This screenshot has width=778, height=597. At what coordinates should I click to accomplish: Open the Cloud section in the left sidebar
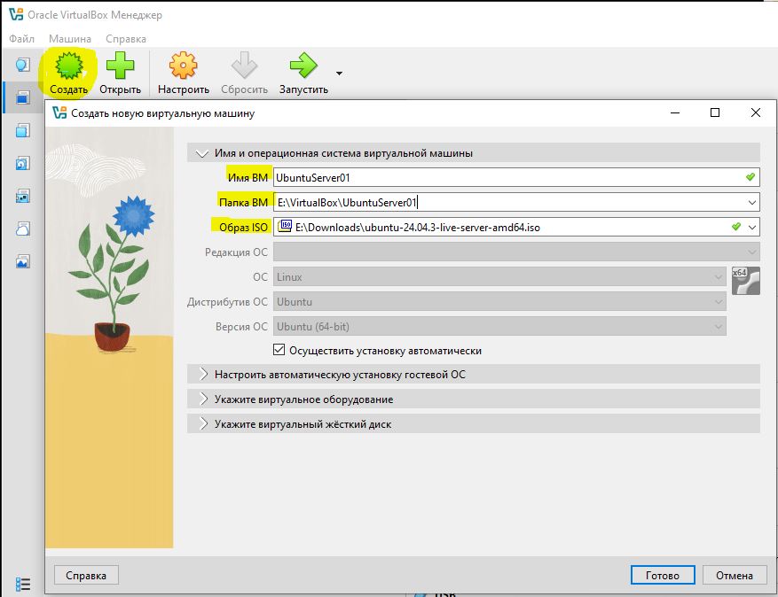point(23,229)
